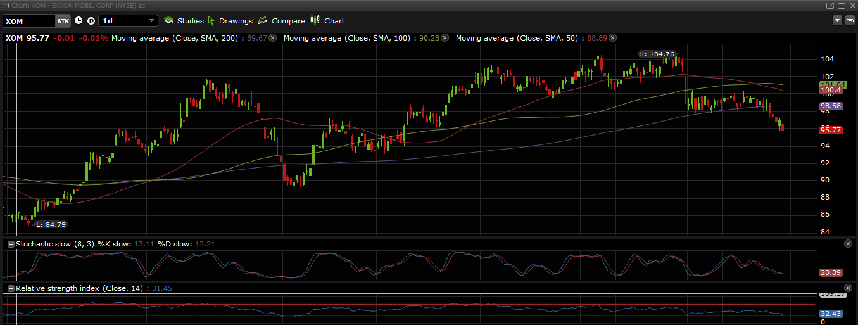Click the clock time-range icon beside STK
This screenshot has height=325, width=858.
(x=79, y=20)
